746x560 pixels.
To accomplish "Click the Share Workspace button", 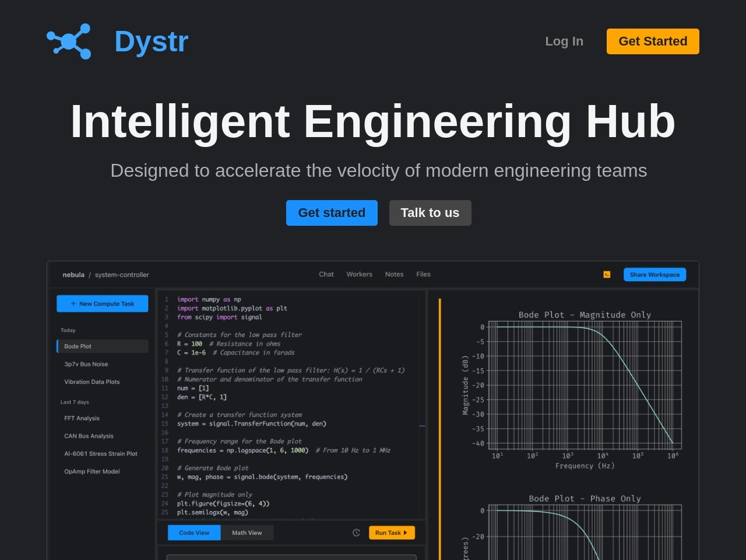I will tap(654, 275).
